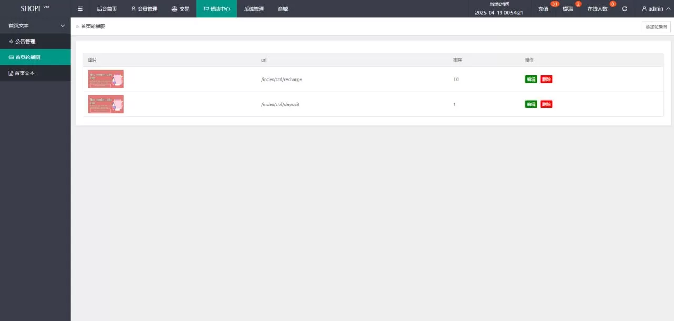Click the 添加轮播图 button

coord(656,27)
